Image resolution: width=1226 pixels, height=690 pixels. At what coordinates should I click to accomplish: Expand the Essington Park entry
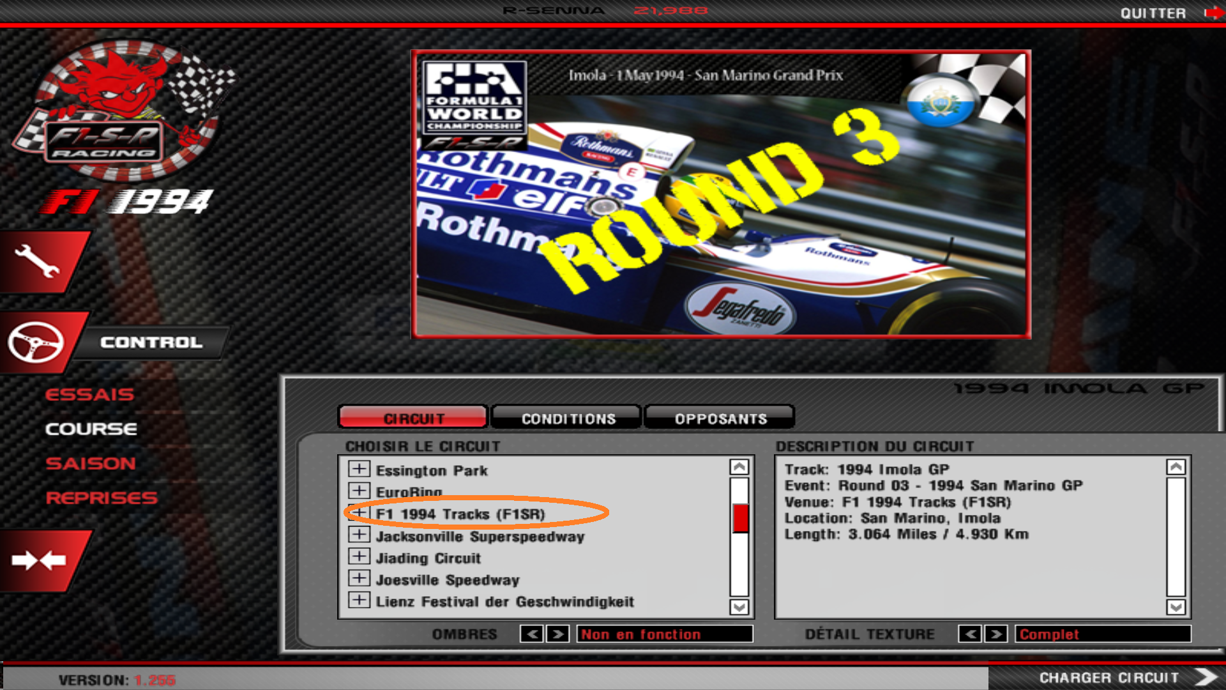click(359, 469)
